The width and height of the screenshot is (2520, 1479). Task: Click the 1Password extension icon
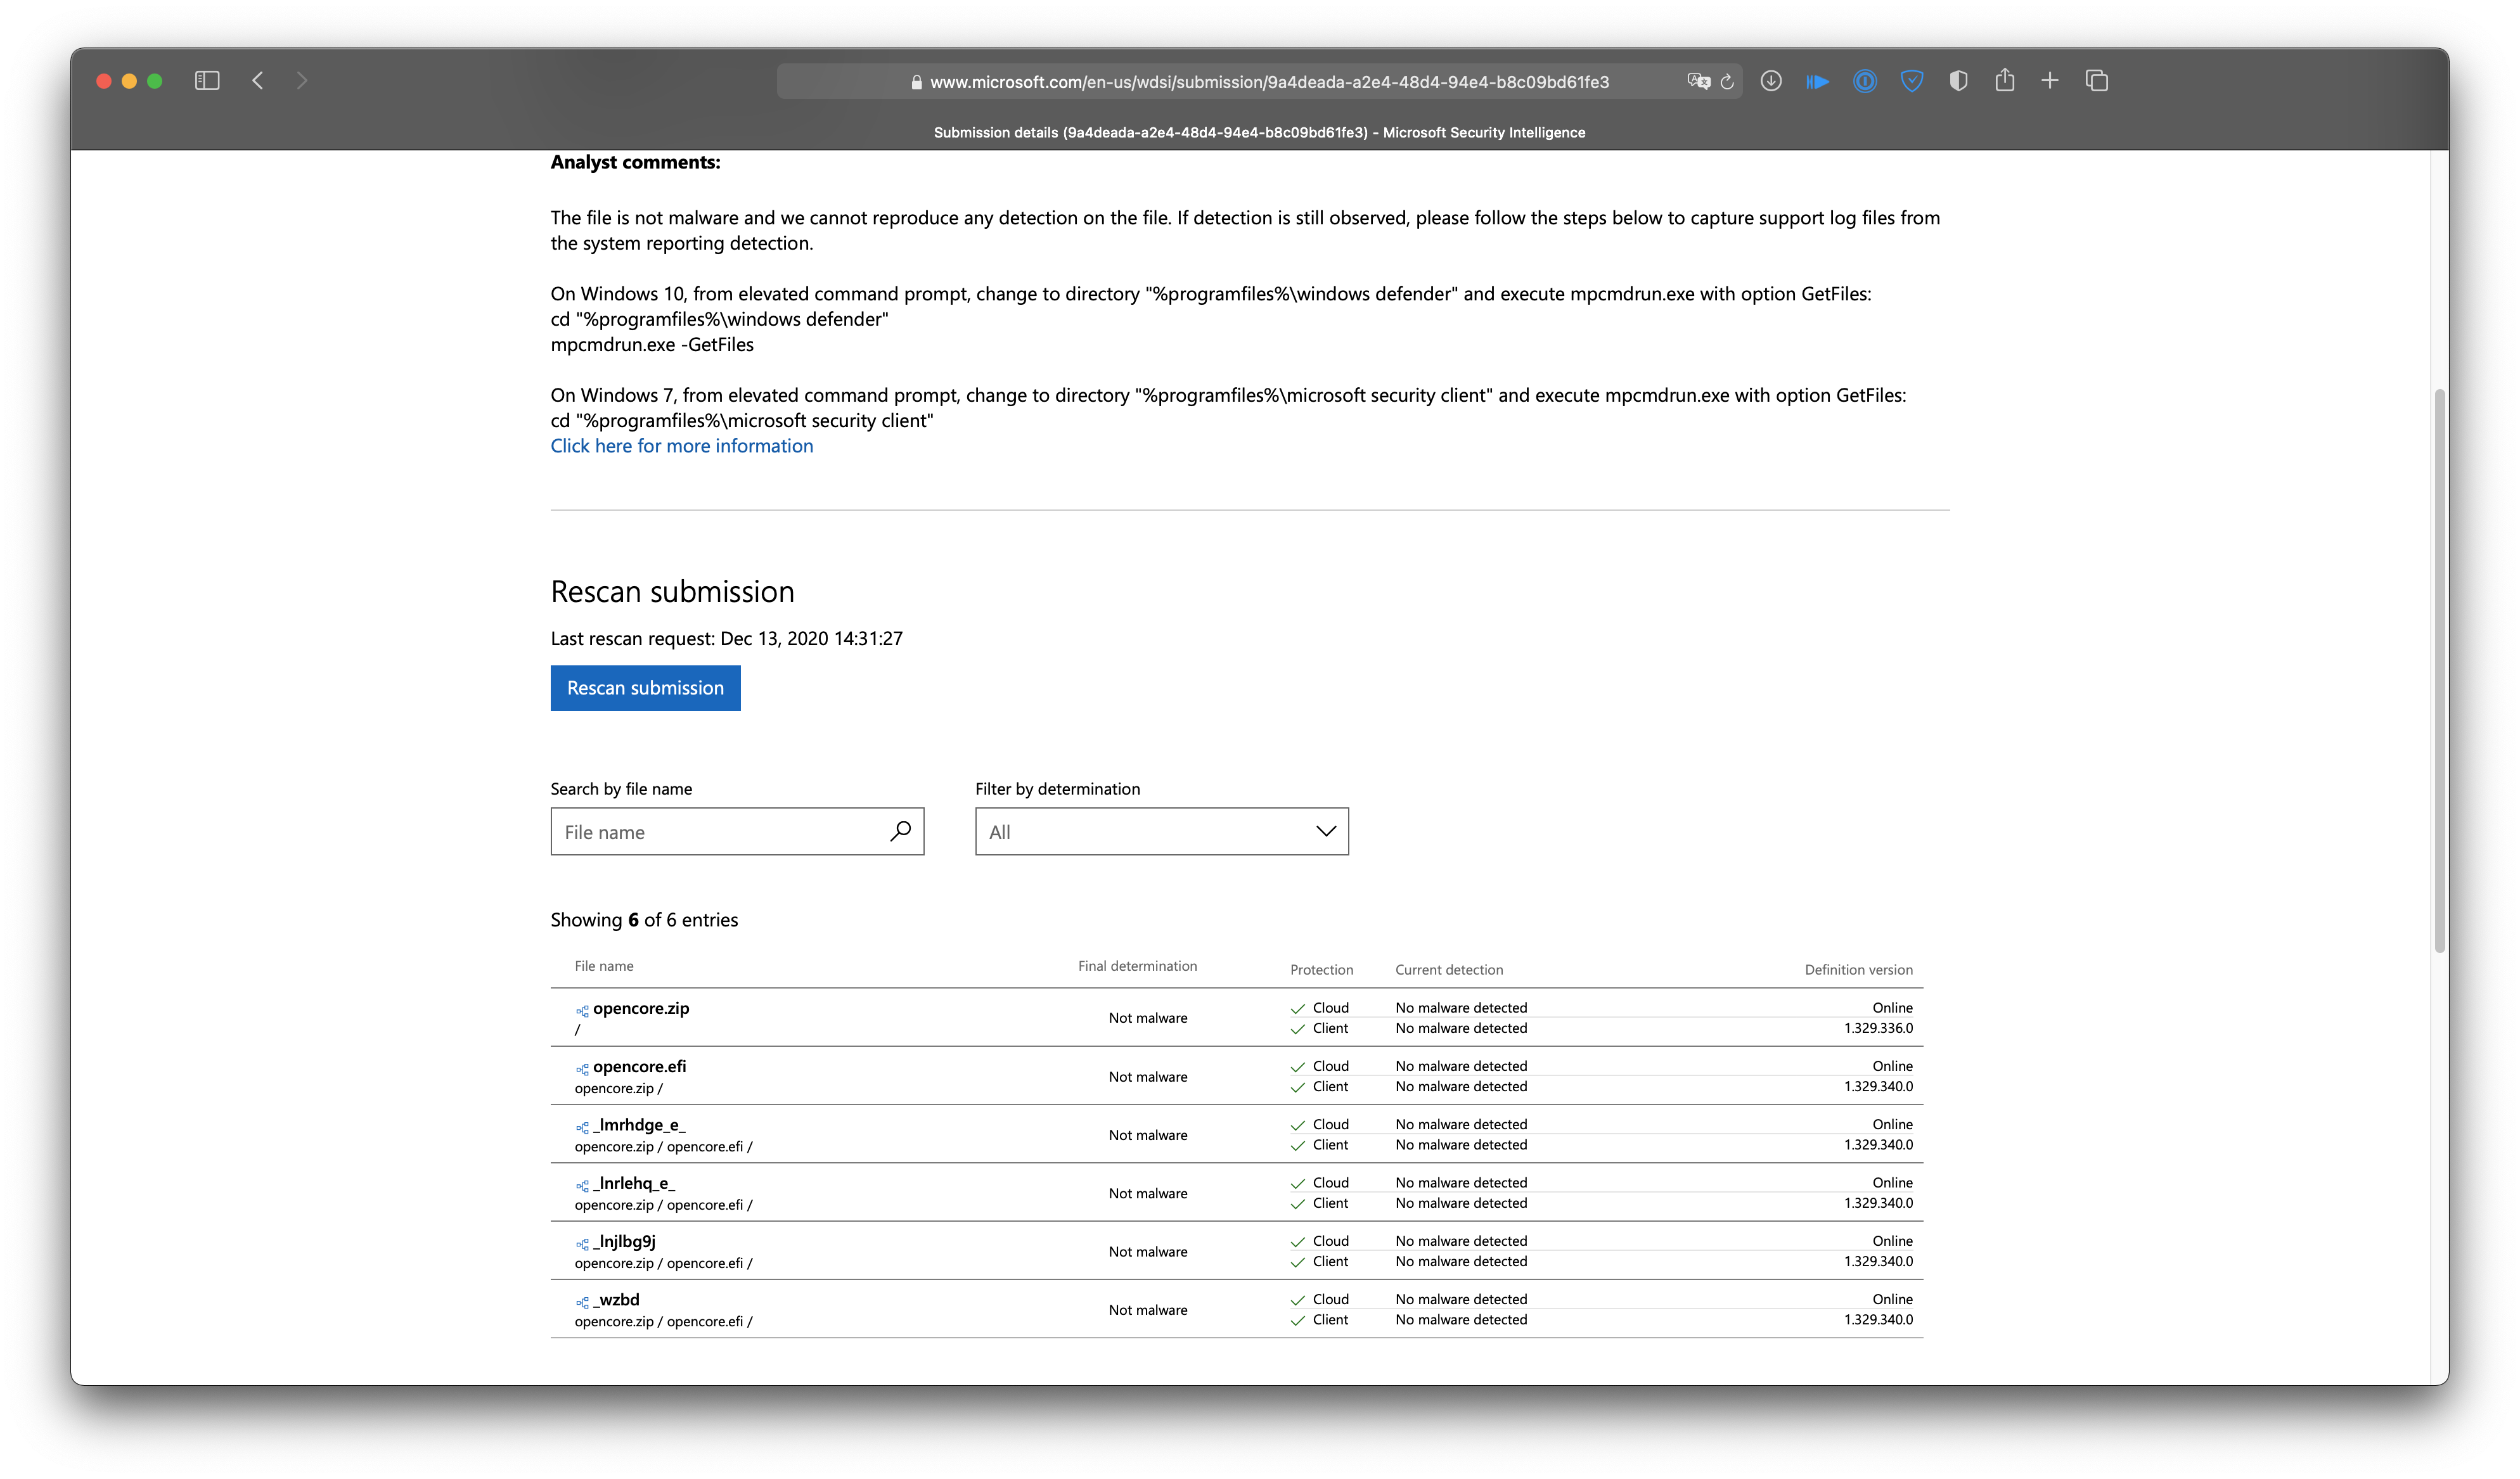click(x=1864, y=81)
